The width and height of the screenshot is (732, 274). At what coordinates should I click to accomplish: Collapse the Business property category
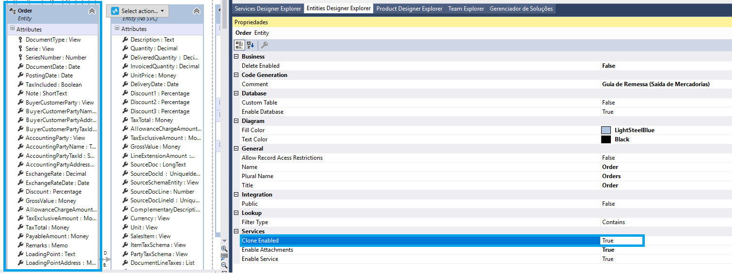coord(236,57)
